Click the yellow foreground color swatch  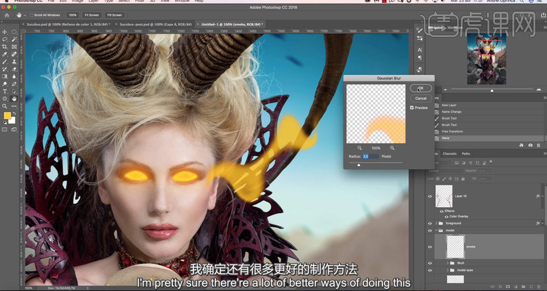pos(7,116)
